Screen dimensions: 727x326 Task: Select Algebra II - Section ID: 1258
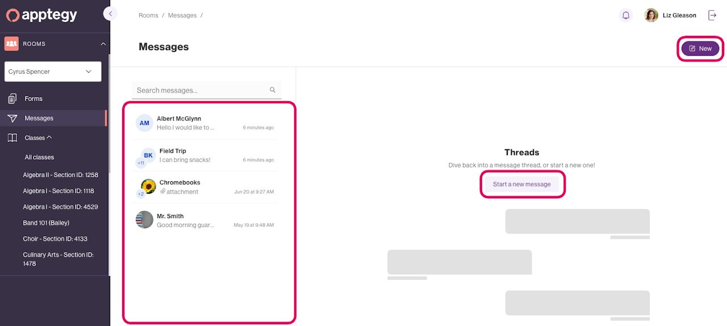pyautogui.click(x=61, y=175)
